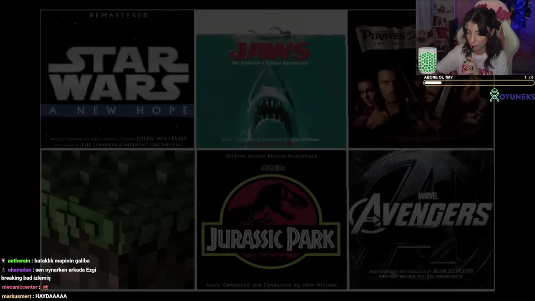The width and height of the screenshot is (535, 301).
Task: Click the emote in mecaniccenter's message
Action: (x=45, y=287)
